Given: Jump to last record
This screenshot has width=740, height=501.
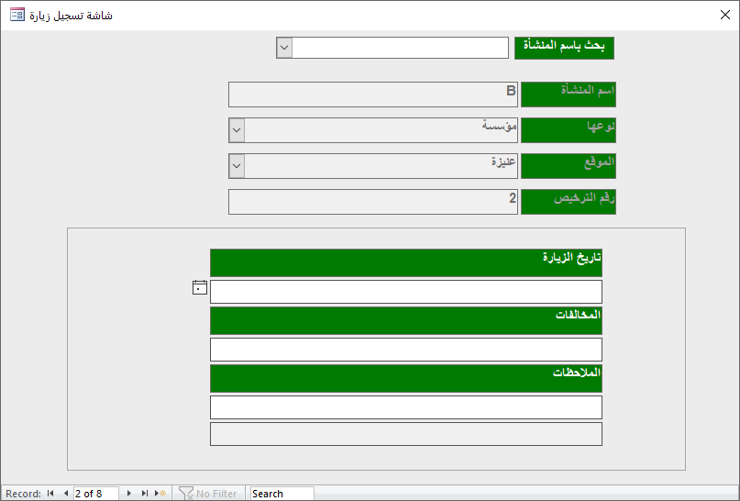Looking at the screenshot, I should point(144,494).
